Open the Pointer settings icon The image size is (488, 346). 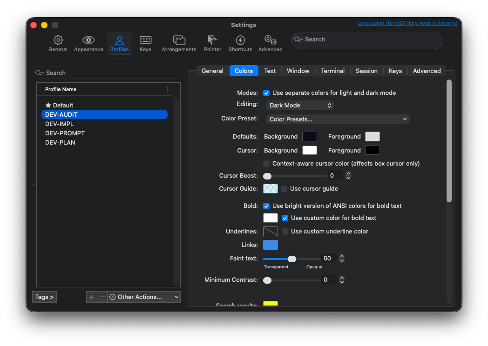[212, 43]
